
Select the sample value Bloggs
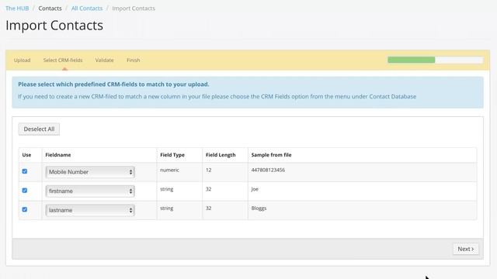[259, 208]
